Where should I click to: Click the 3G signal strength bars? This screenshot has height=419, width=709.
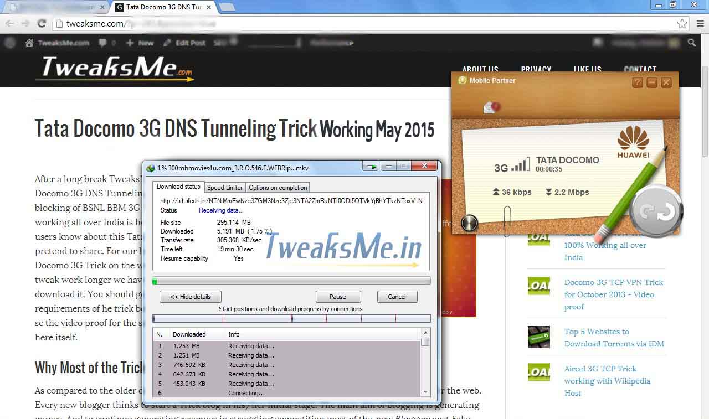coord(520,165)
